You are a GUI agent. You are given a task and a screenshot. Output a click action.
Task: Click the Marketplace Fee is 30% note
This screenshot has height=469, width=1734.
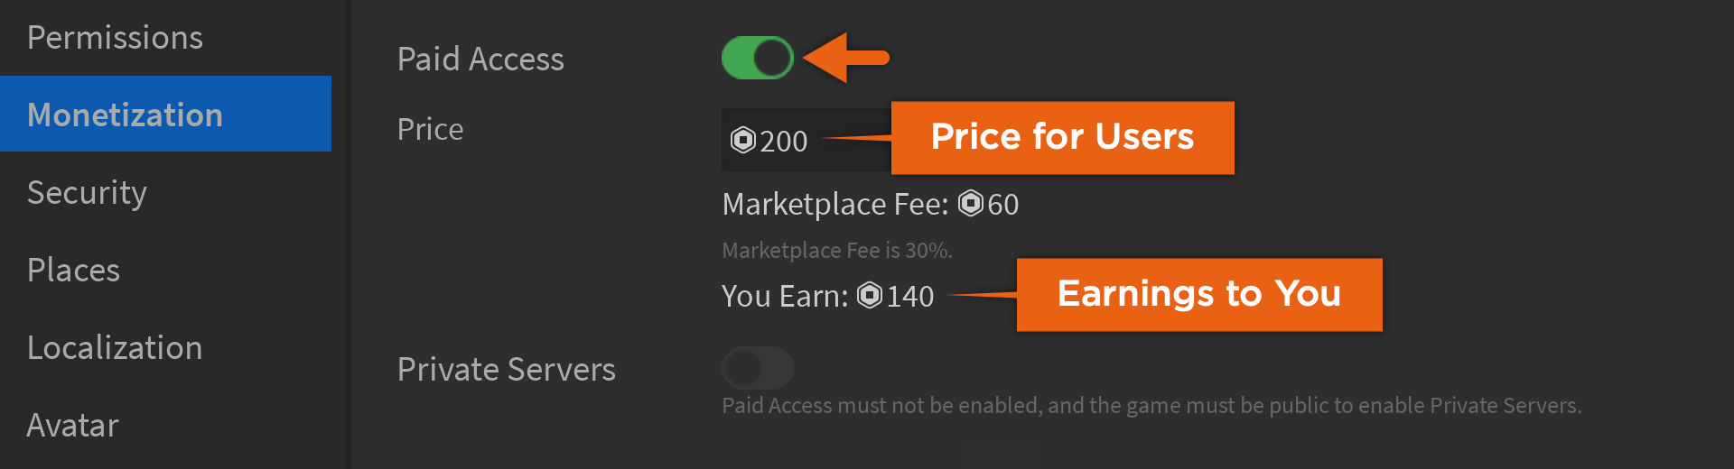(x=837, y=250)
